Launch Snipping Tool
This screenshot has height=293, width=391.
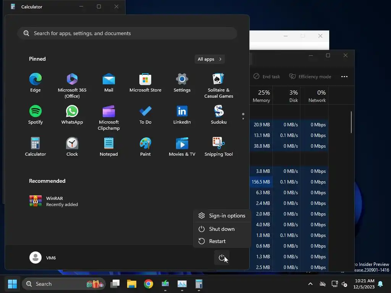click(x=219, y=147)
